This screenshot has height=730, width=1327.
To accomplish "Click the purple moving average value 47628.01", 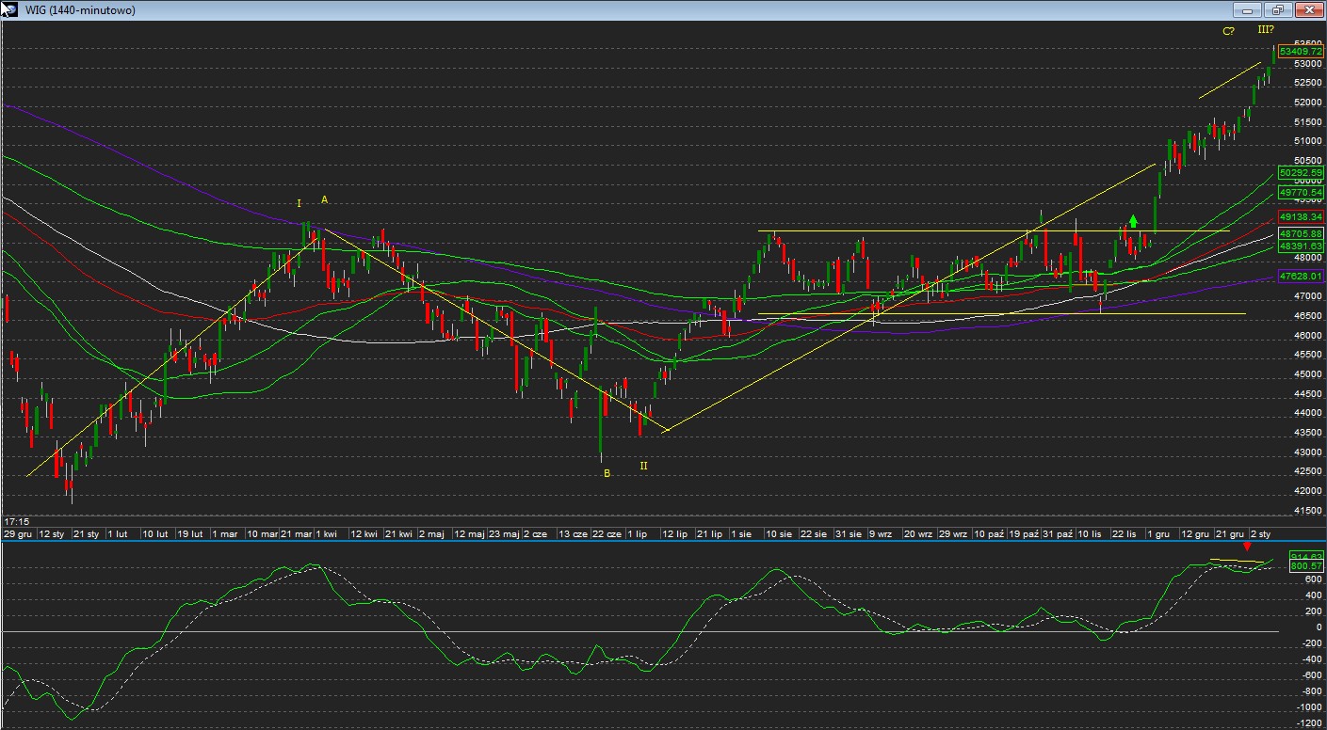I will [1301, 277].
